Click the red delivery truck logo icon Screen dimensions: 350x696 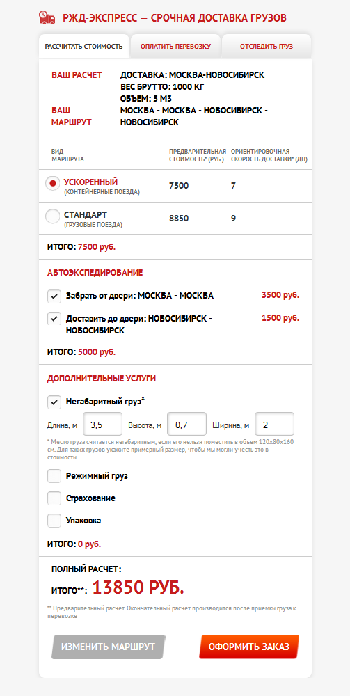(x=47, y=18)
